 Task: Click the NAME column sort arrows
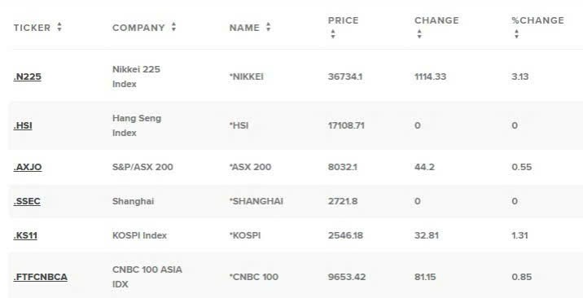(269, 27)
